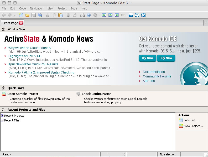Image resolution: width=208 pixels, height=157 pixels.
Task: Click the New Project action icon
Action: tap(181, 126)
